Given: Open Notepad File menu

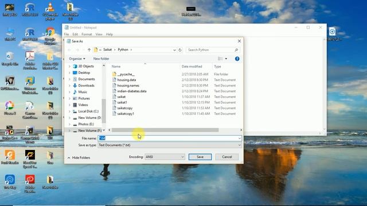Looking at the screenshot, I should [x=67, y=34].
